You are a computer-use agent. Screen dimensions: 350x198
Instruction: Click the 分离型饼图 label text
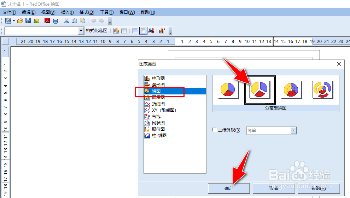276,108
